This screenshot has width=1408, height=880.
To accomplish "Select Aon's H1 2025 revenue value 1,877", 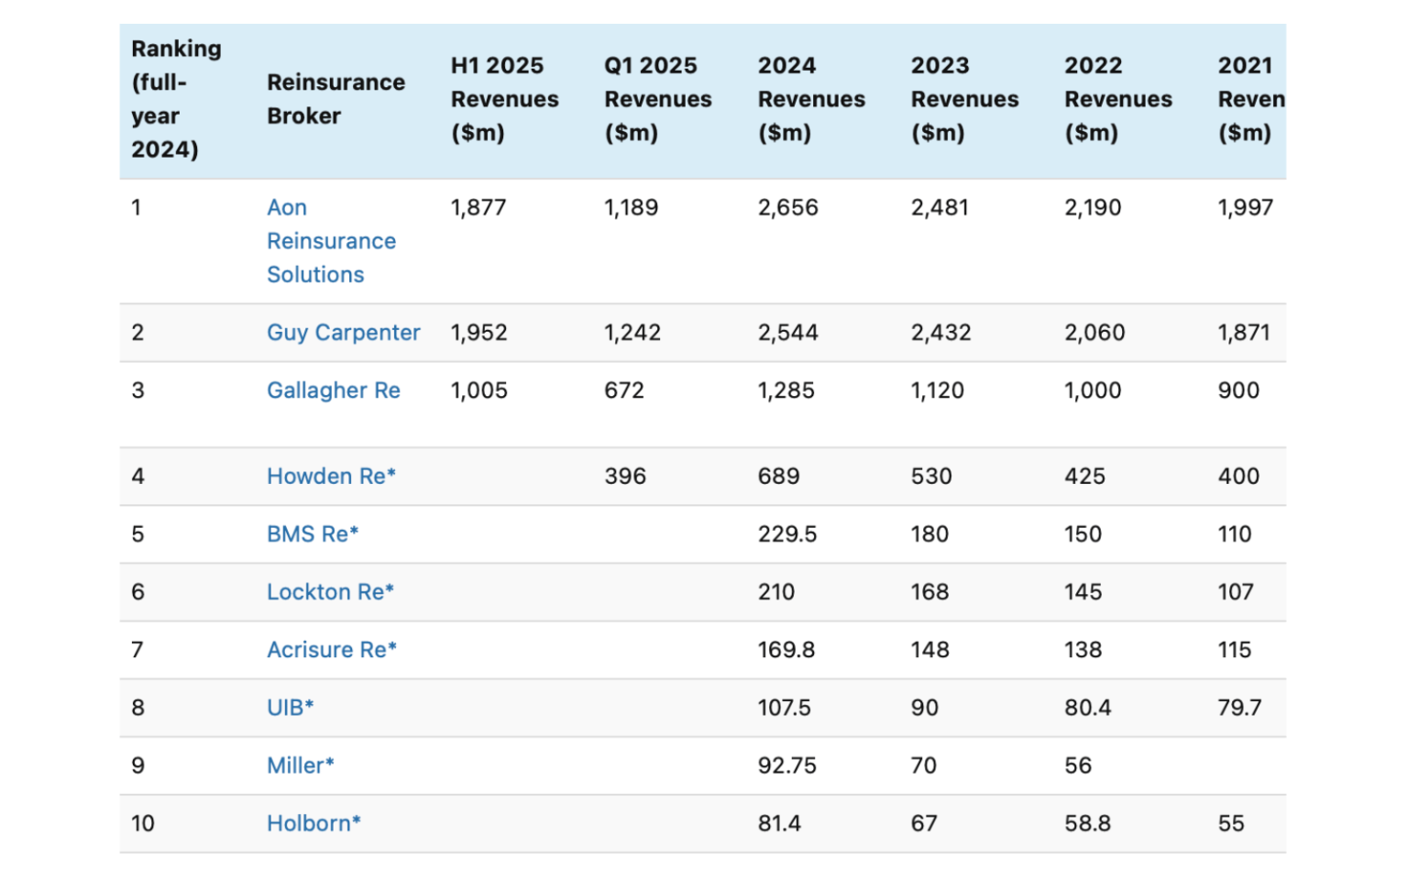I will coord(478,207).
